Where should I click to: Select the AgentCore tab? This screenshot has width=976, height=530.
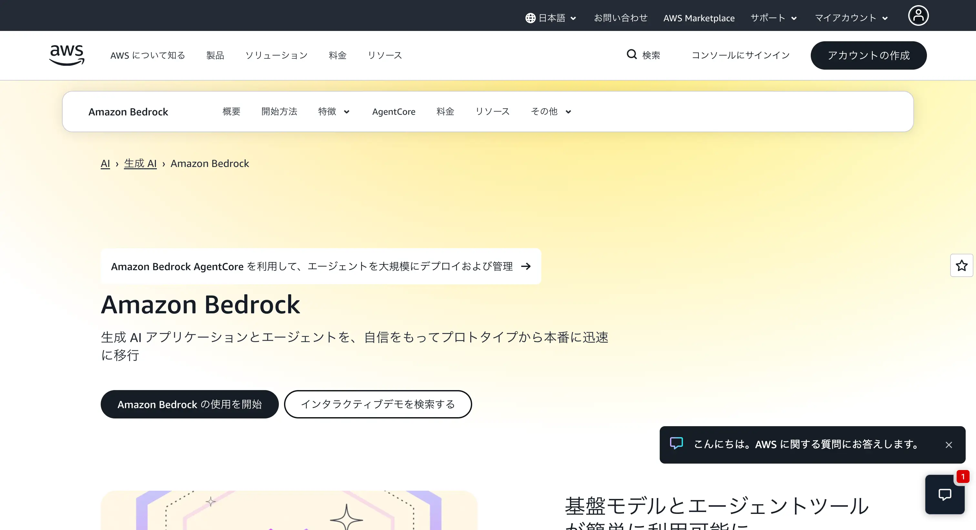(x=393, y=112)
